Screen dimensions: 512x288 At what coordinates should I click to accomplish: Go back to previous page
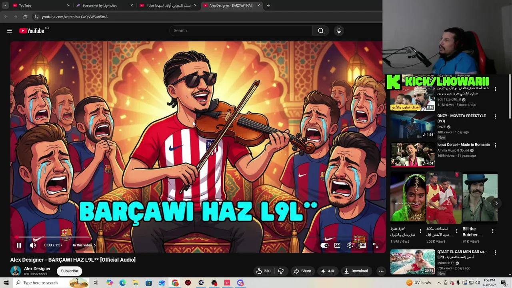(x=6, y=17)
